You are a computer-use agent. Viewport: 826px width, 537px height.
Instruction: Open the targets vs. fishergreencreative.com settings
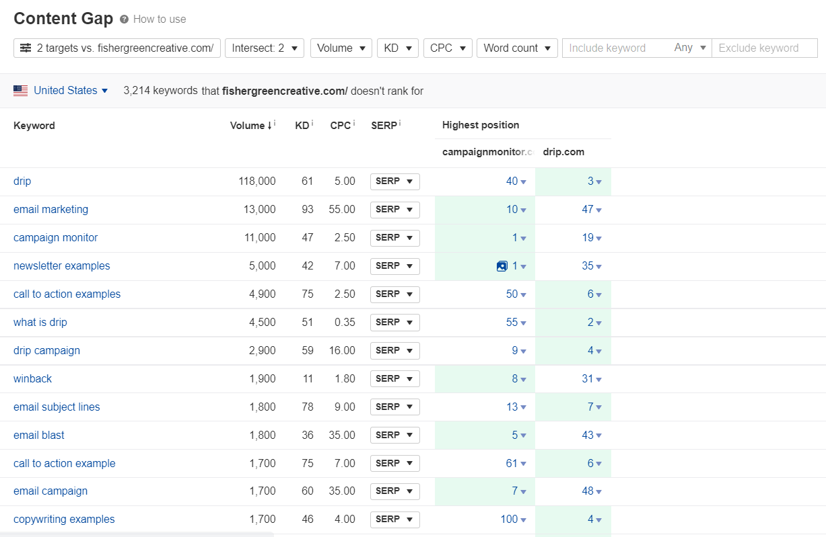point(117,48)
